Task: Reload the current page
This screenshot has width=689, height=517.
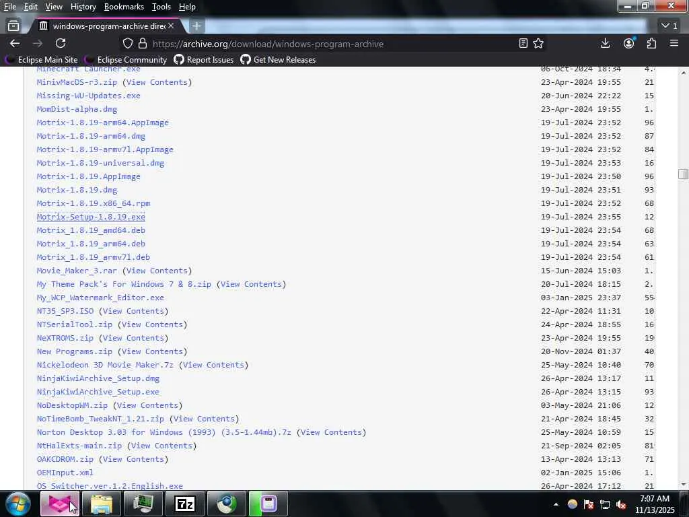Action: (61, 43)
